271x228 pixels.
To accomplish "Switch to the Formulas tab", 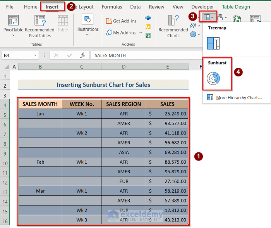I will click(112, 7).
